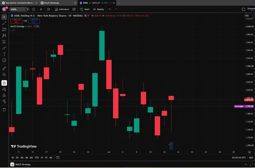Activate the zoom in tool
The image size is (255, 168).
click(x=4, y=75)
